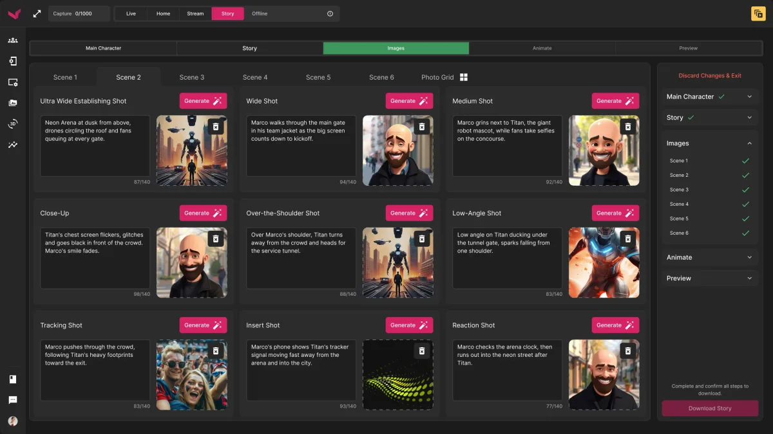Switch to Scene 3 tab
Screen dimensions: 773x434
(192, 77)
